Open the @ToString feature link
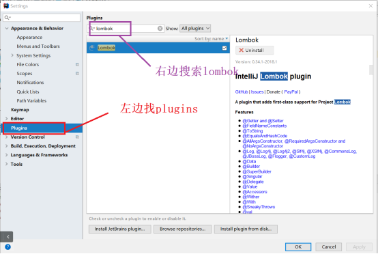Viewport: 378px width, 254px height. coord(252,131)
